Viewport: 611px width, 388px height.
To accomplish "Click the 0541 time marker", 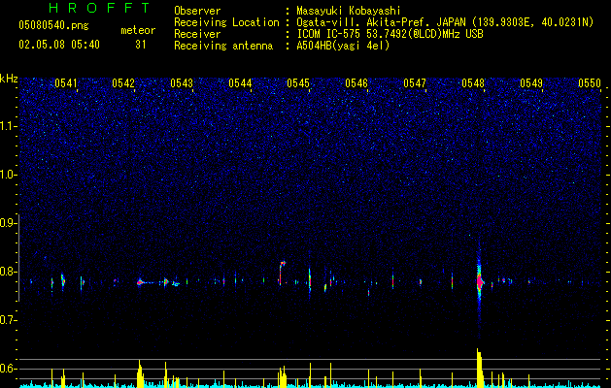I will coord(65,83).
